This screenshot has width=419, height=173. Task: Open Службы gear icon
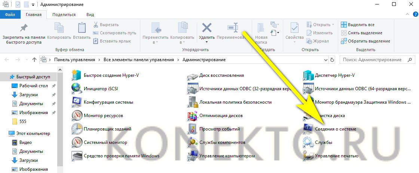tap(308, 142)
